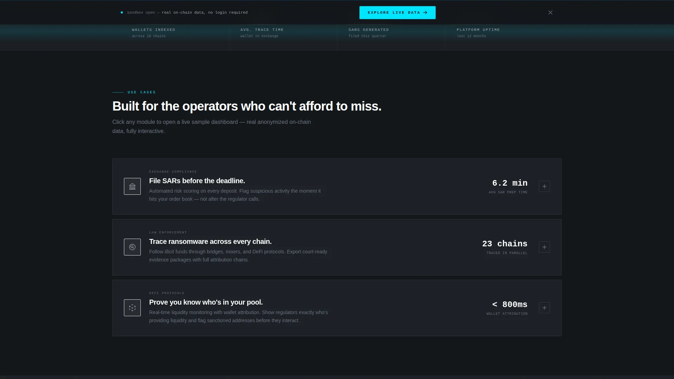Expand the Trace ransomware across every chain card
This screenshot has width=674, height=379.
pyautogui.click(x=544, y=247)
